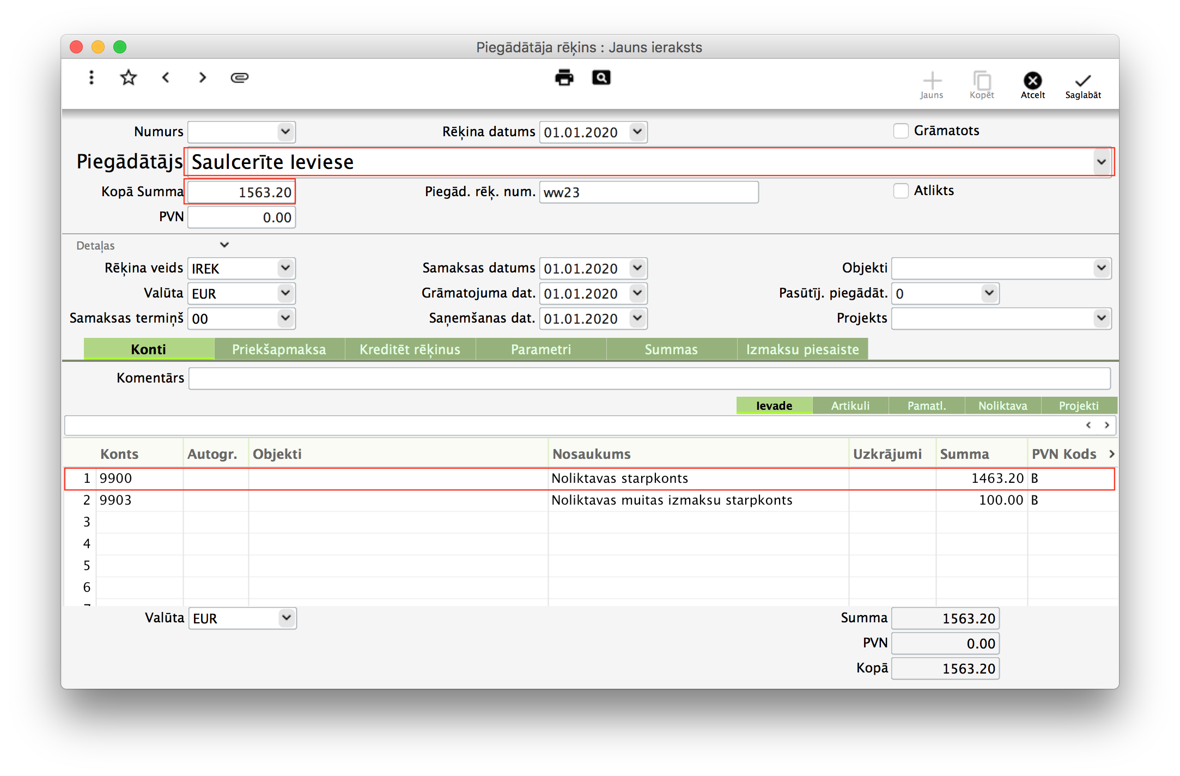The image size is (1180, 776).
Task: Go to previous record arrow
Action: coord(166,78)
